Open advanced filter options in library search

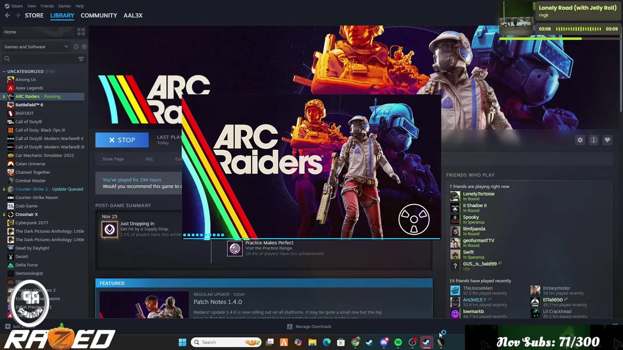81,59
